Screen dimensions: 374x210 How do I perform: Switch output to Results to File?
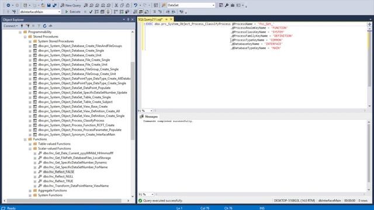(147, 12)
